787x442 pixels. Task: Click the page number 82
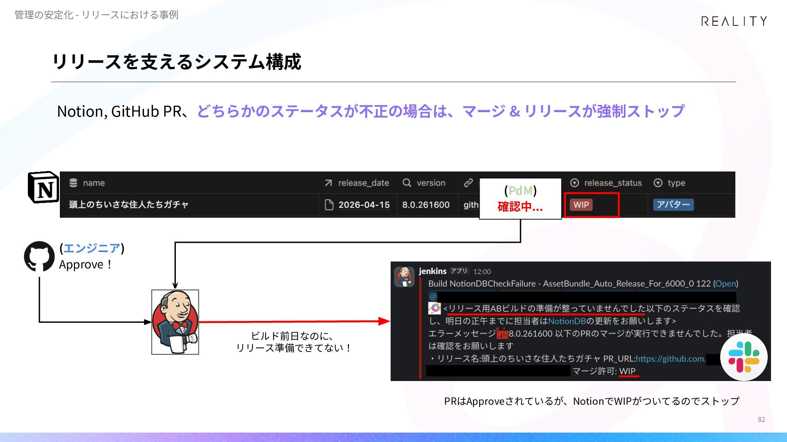(x=761, y=419)
